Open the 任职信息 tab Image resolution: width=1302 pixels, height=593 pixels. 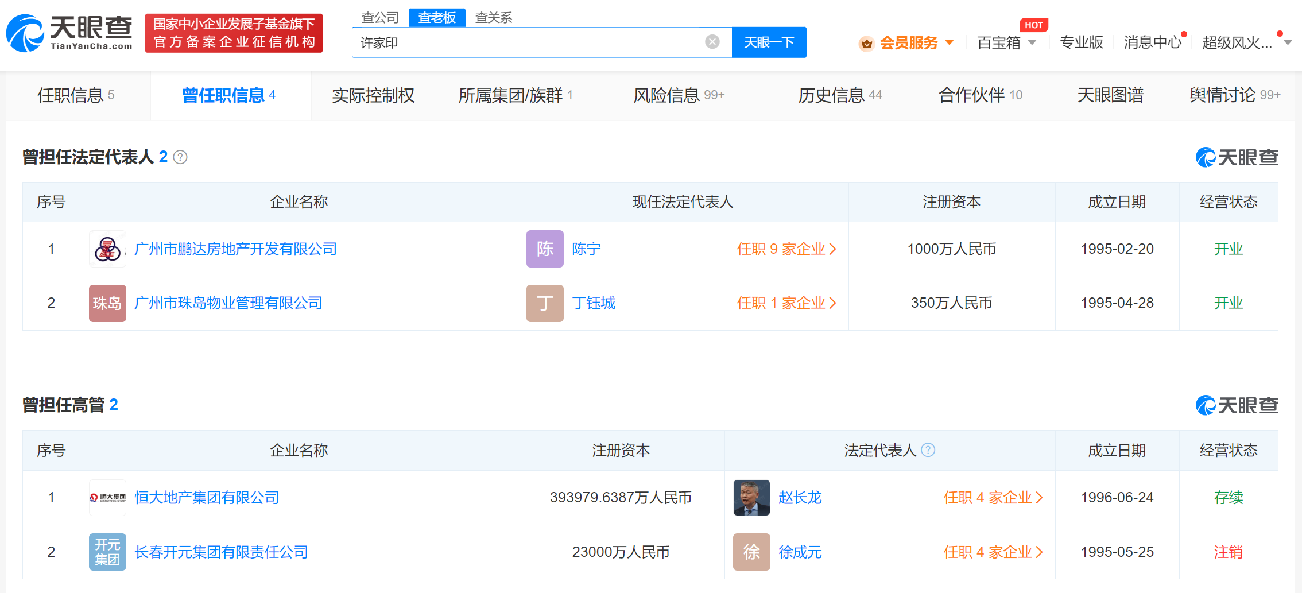click(x=76, y=95)
